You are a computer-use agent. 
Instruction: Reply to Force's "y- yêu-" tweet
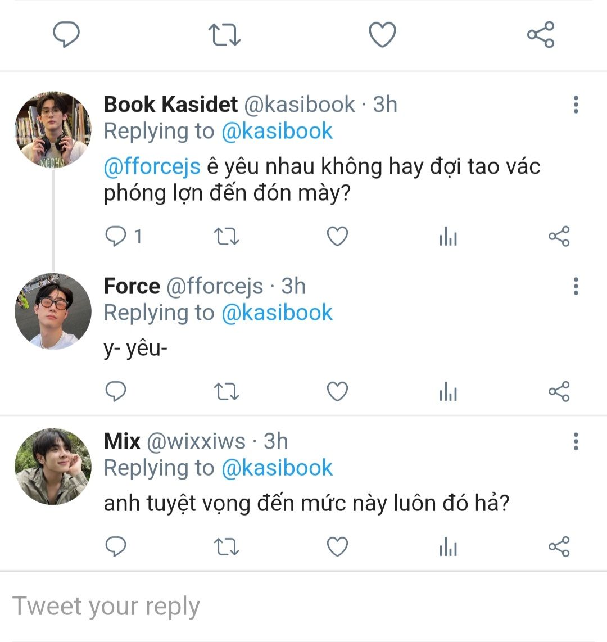[x=116, y=392]
